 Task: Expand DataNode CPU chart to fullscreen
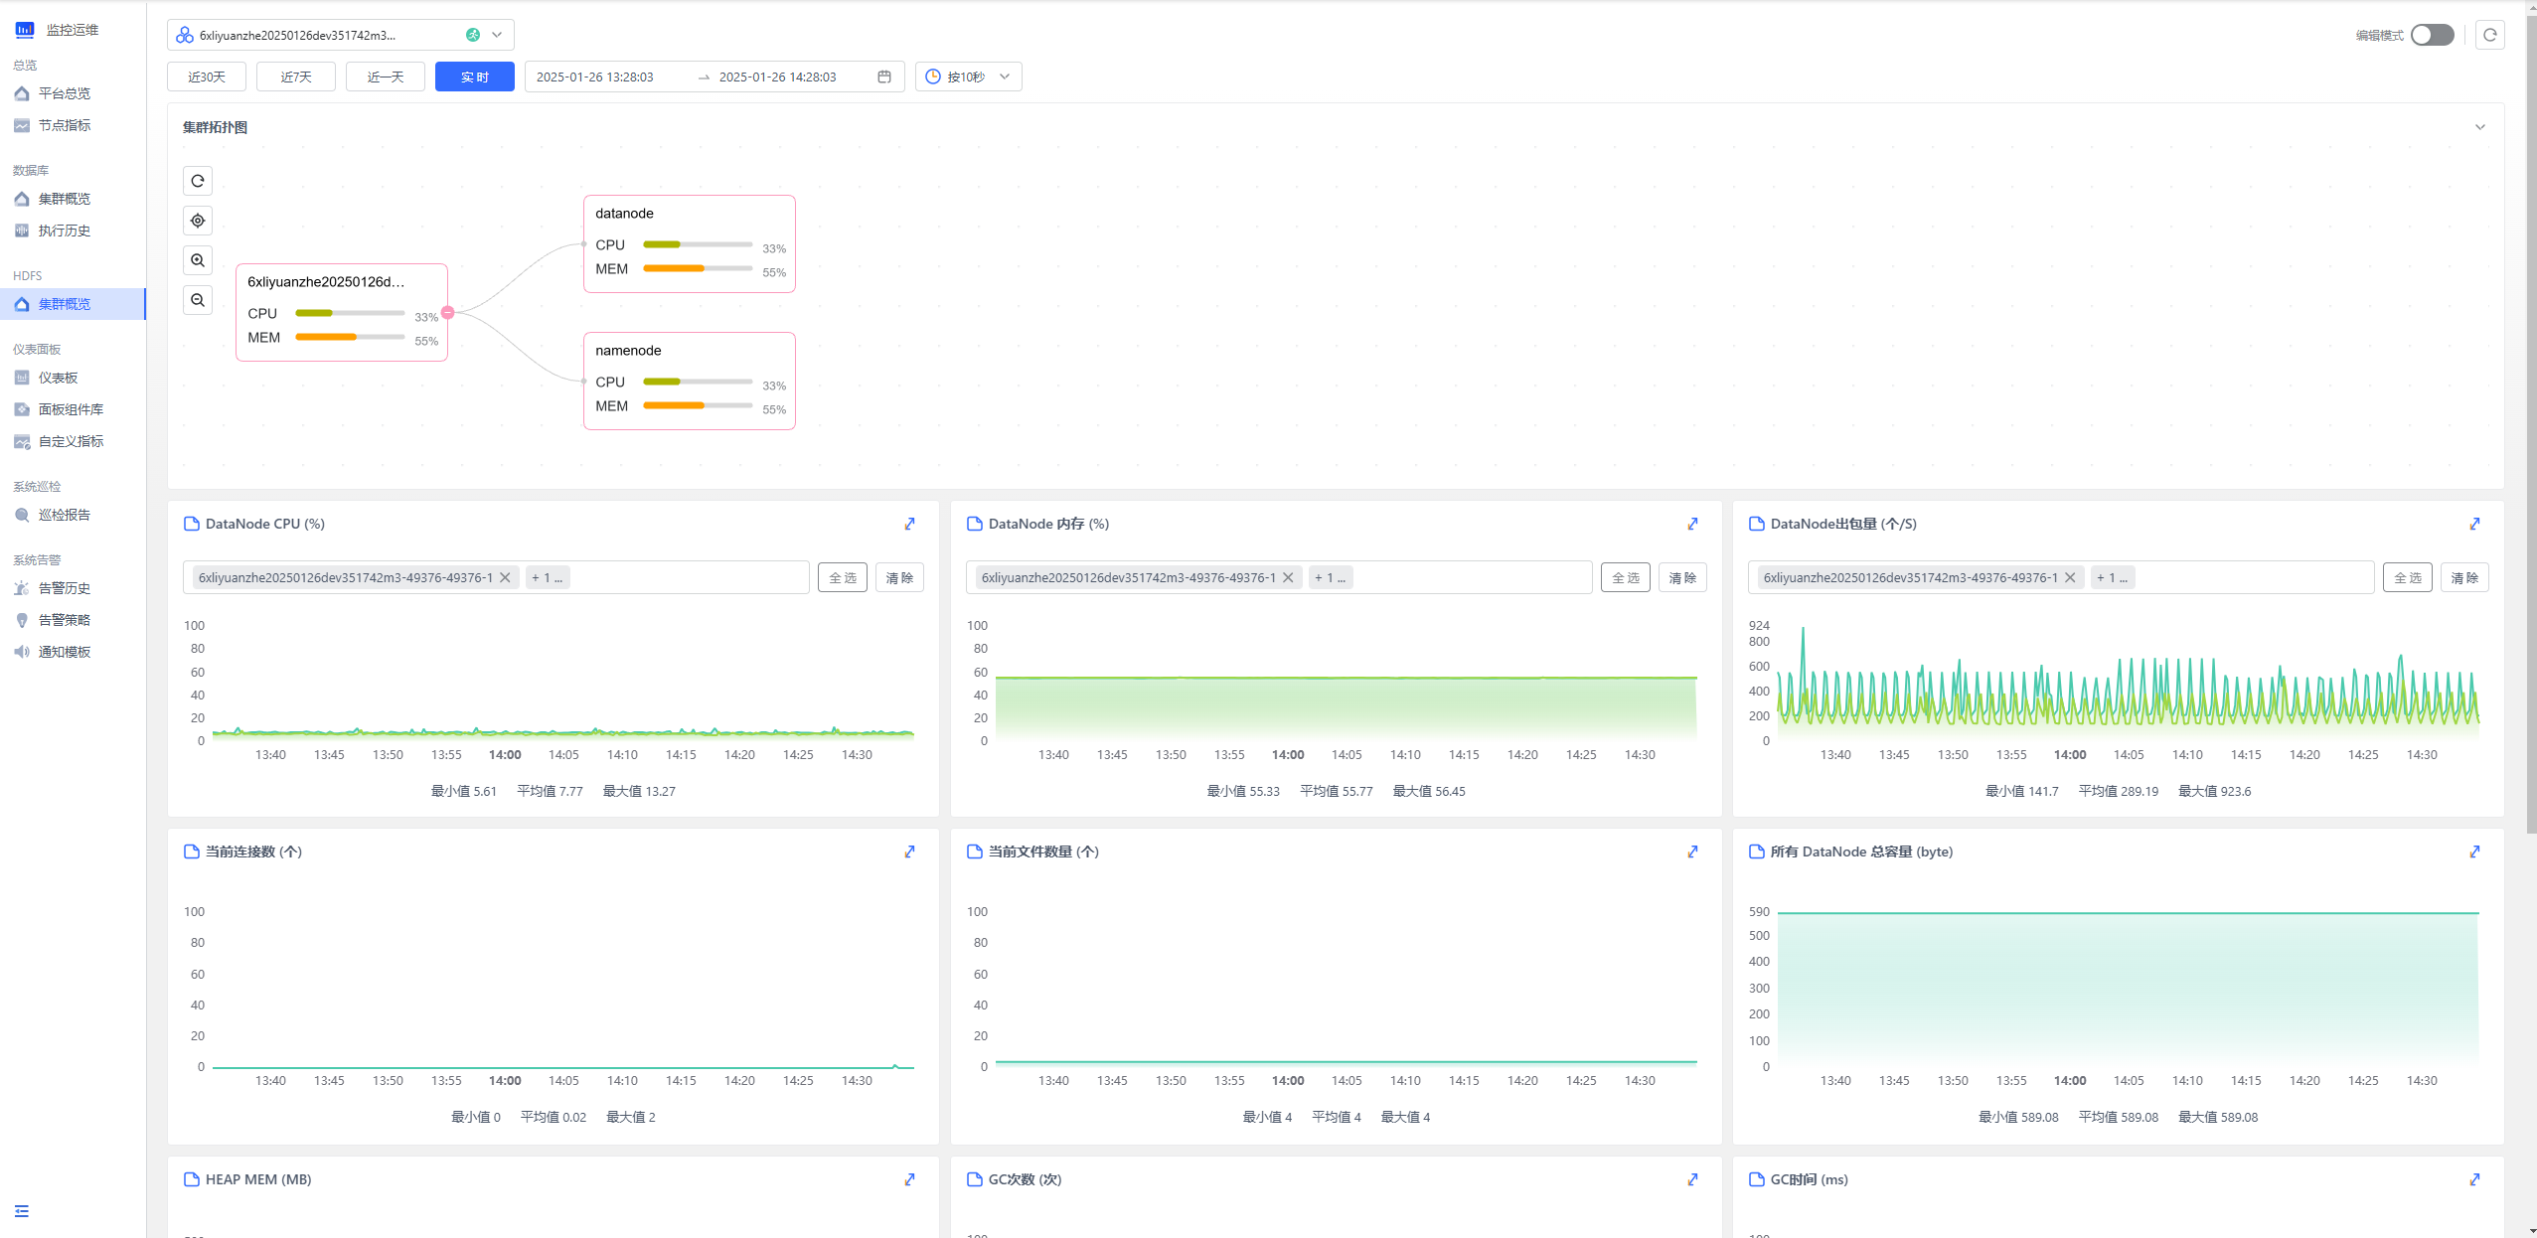tap(909, 524)
